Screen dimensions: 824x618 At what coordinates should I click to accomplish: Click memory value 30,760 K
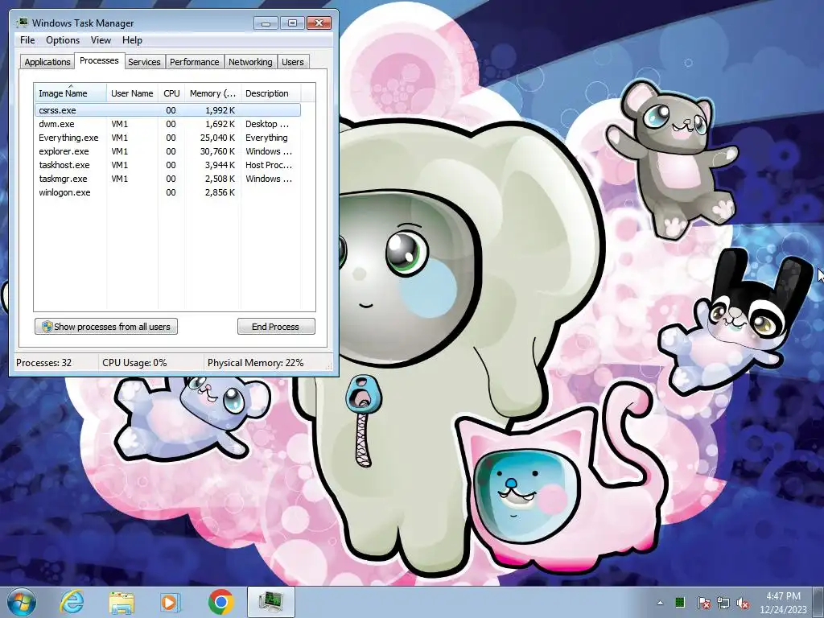(x=217, y=151)
